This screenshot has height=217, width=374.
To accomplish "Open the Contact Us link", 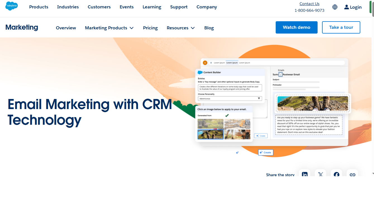I will click(x=309, y=3).
